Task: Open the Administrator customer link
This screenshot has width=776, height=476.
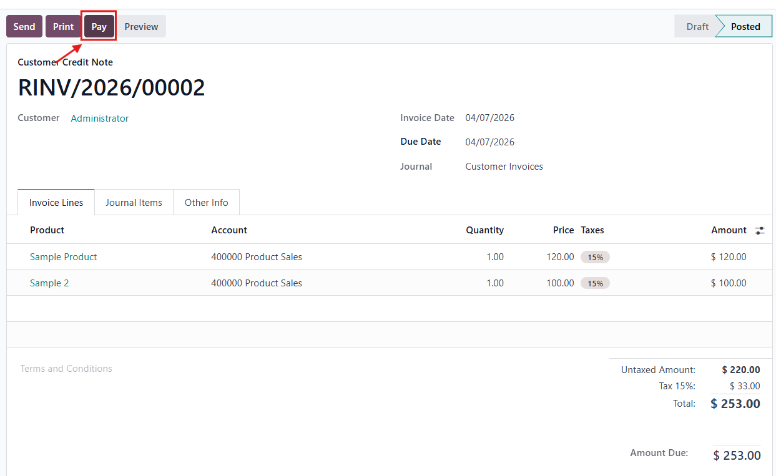Action: 100,119
